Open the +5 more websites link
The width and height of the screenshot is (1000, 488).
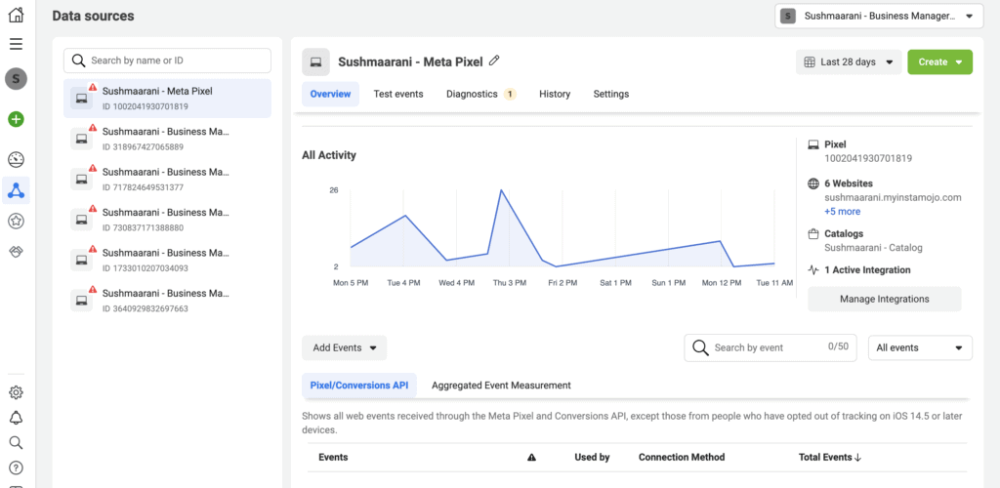point(842,212)
